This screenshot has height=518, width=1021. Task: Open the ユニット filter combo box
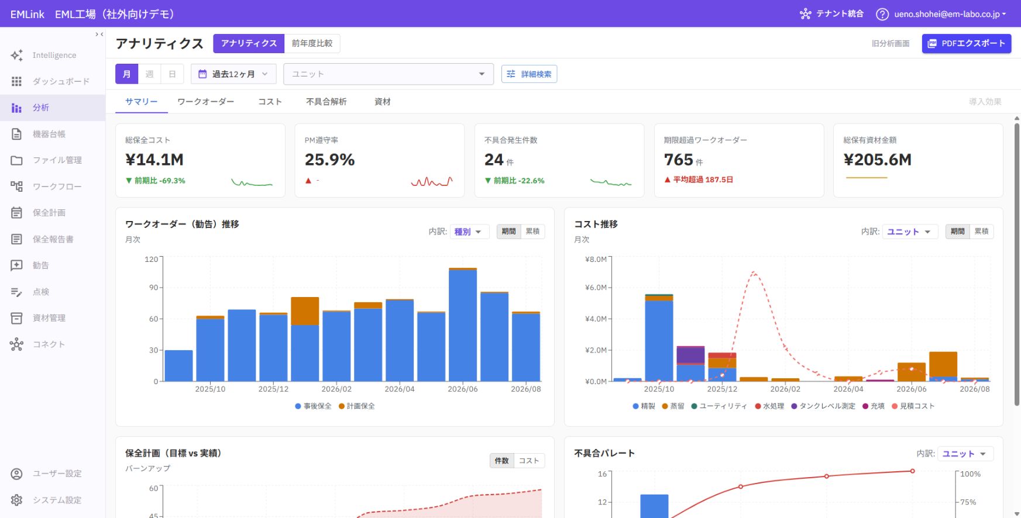389,74
